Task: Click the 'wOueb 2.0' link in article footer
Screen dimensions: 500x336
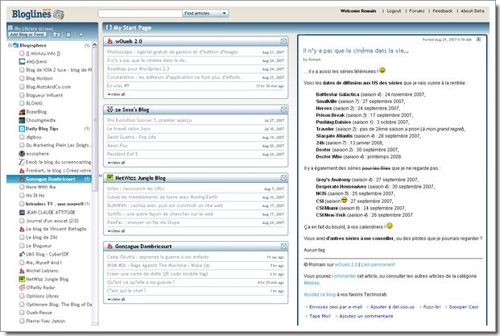Action: (346, 264)
